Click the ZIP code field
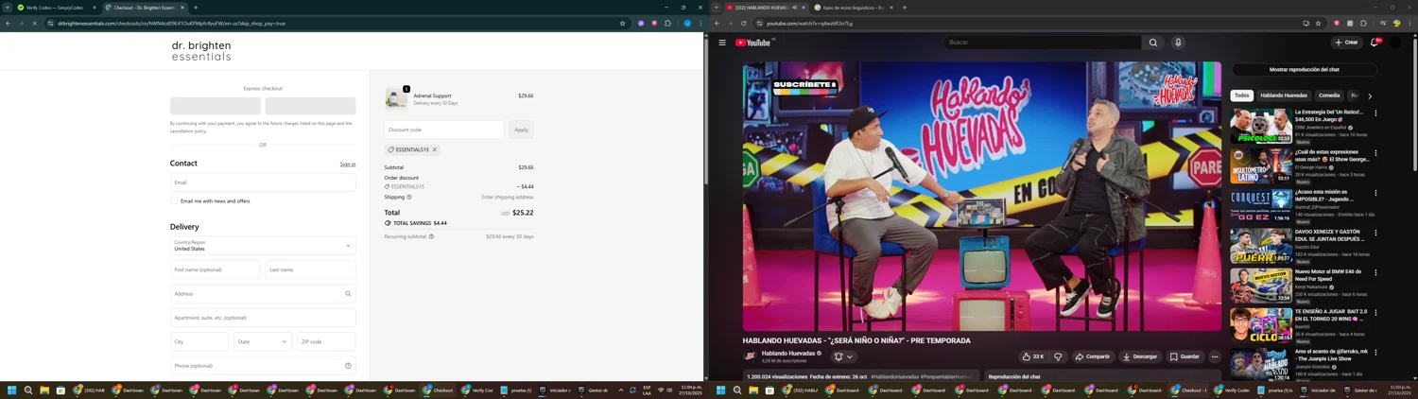Image resolution: width=1418 pixels, height=399 pixels. click(326, 341)
